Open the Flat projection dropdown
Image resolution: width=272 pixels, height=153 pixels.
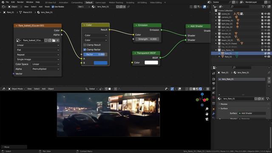pyautogui.click(x=38, y=50)
